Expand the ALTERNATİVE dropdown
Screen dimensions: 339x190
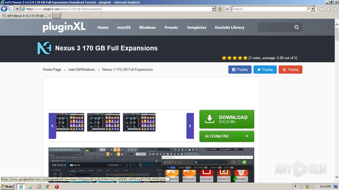click(x=227, y=136)
